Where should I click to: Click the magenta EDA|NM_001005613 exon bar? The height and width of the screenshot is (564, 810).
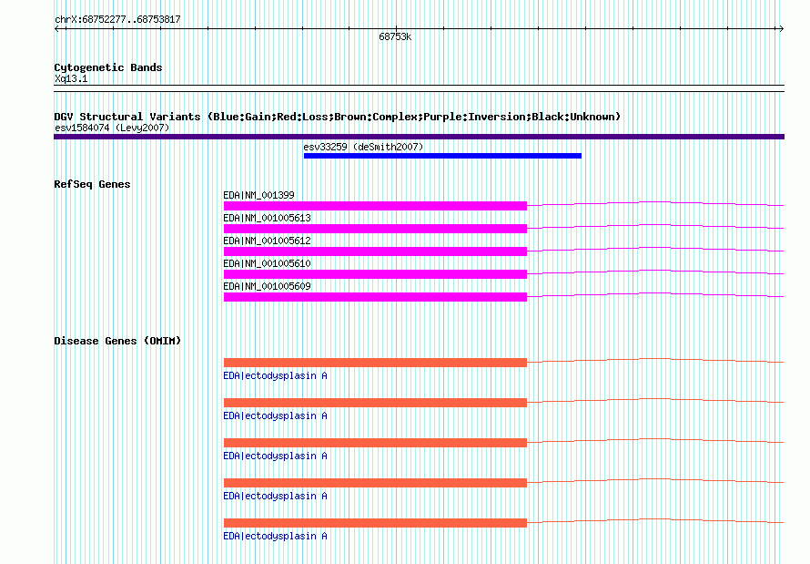[x=375, y=229]
